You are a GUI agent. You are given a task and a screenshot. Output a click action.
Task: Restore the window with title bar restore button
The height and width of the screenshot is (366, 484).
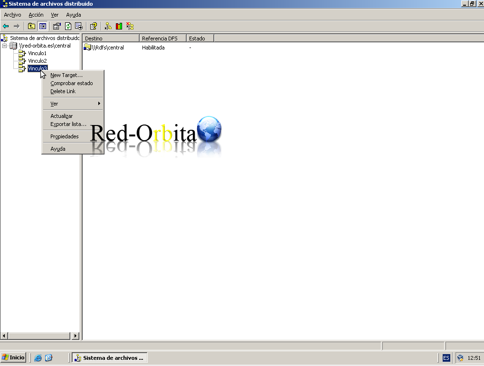472,4
